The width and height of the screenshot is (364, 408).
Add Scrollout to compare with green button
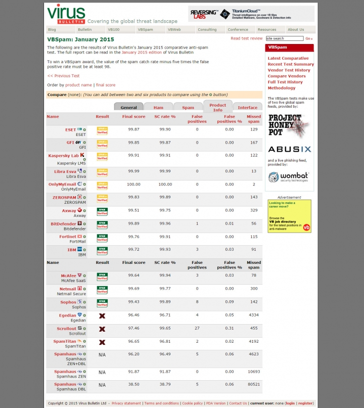(84, 329)
